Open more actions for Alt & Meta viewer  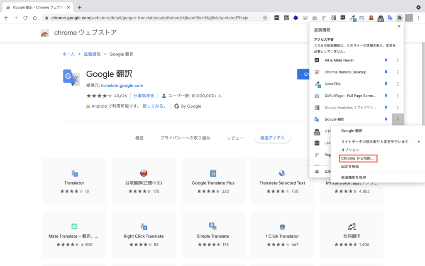pos(398,60)
